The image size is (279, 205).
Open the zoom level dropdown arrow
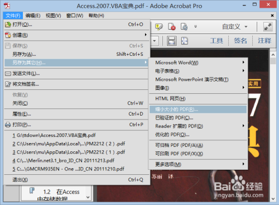pyautogui.click(x=155, y=41)
